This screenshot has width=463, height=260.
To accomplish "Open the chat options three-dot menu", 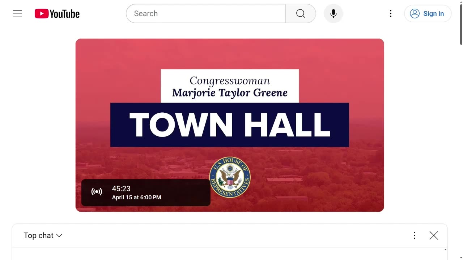I will [415, 235].
